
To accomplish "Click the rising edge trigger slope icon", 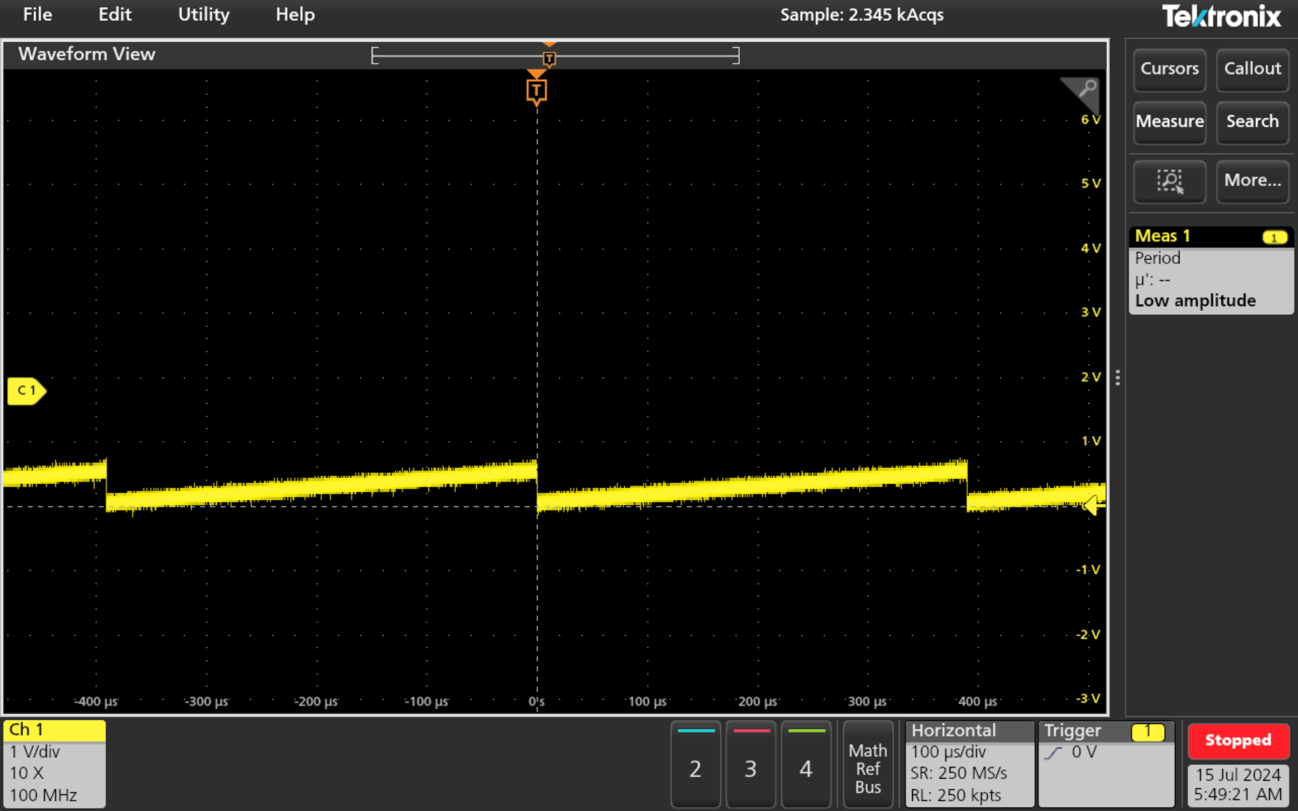I will coord(1053,753).
